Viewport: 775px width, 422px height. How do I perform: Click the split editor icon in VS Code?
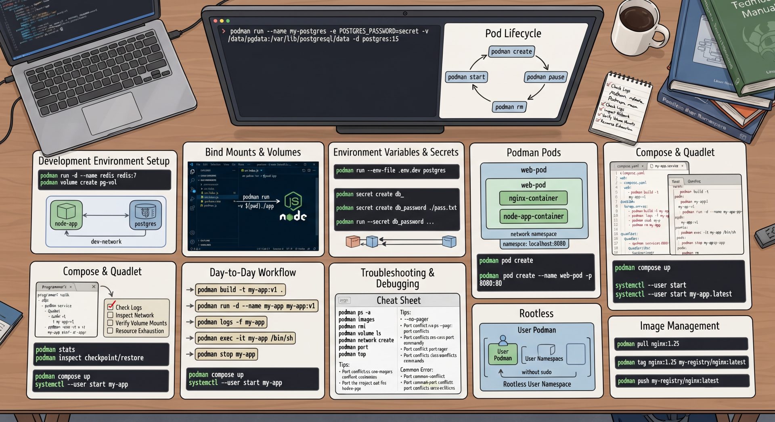tap(309, 170)
